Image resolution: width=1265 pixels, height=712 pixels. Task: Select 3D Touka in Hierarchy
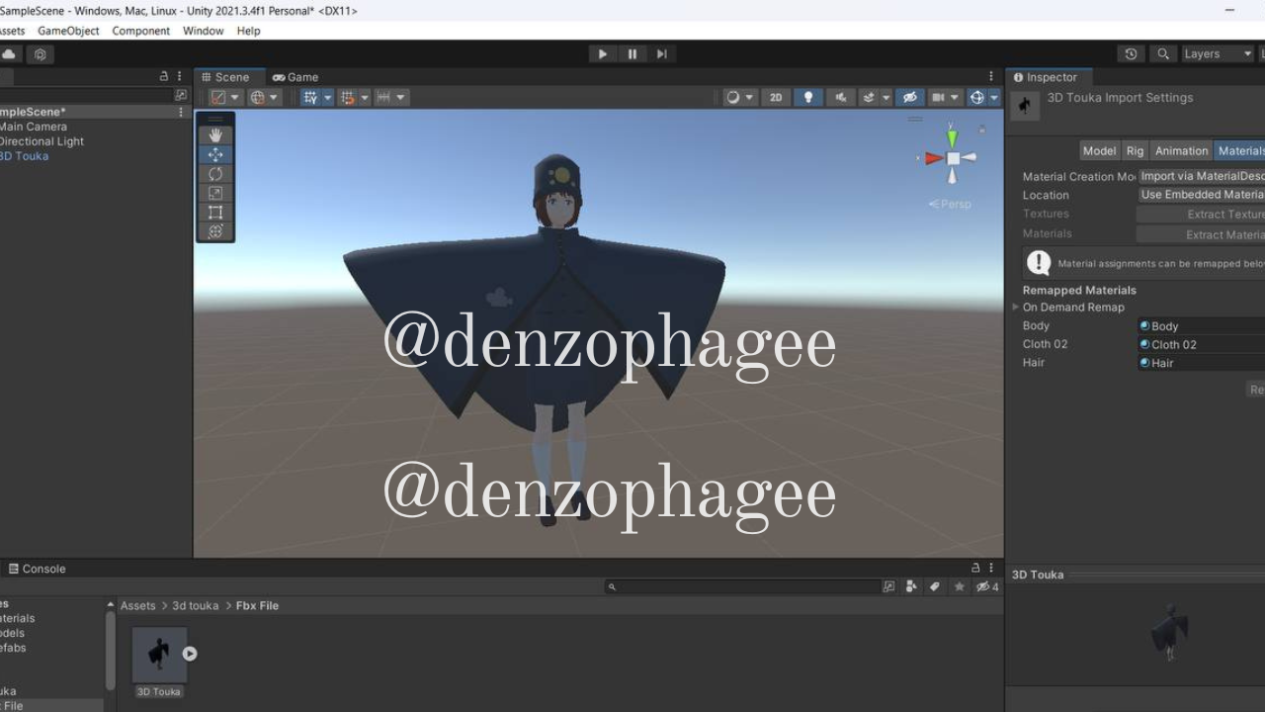(x=24, y=156)
